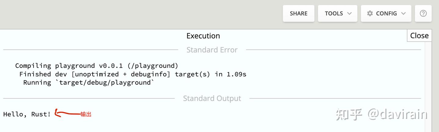Open the CONFIG menu

386,13
